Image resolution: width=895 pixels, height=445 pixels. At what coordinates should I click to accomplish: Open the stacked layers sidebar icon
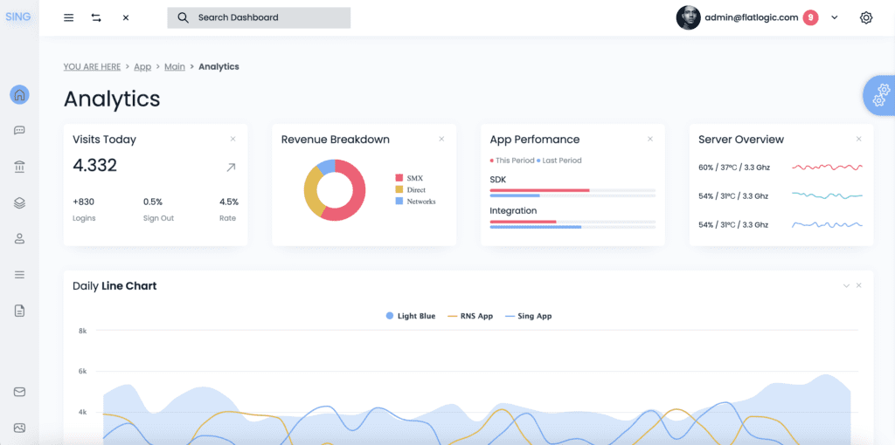pos(19,202)
